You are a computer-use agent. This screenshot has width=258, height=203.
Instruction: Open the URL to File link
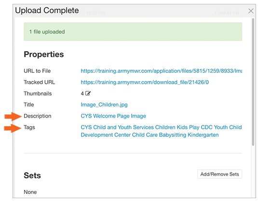pos(161,71)
